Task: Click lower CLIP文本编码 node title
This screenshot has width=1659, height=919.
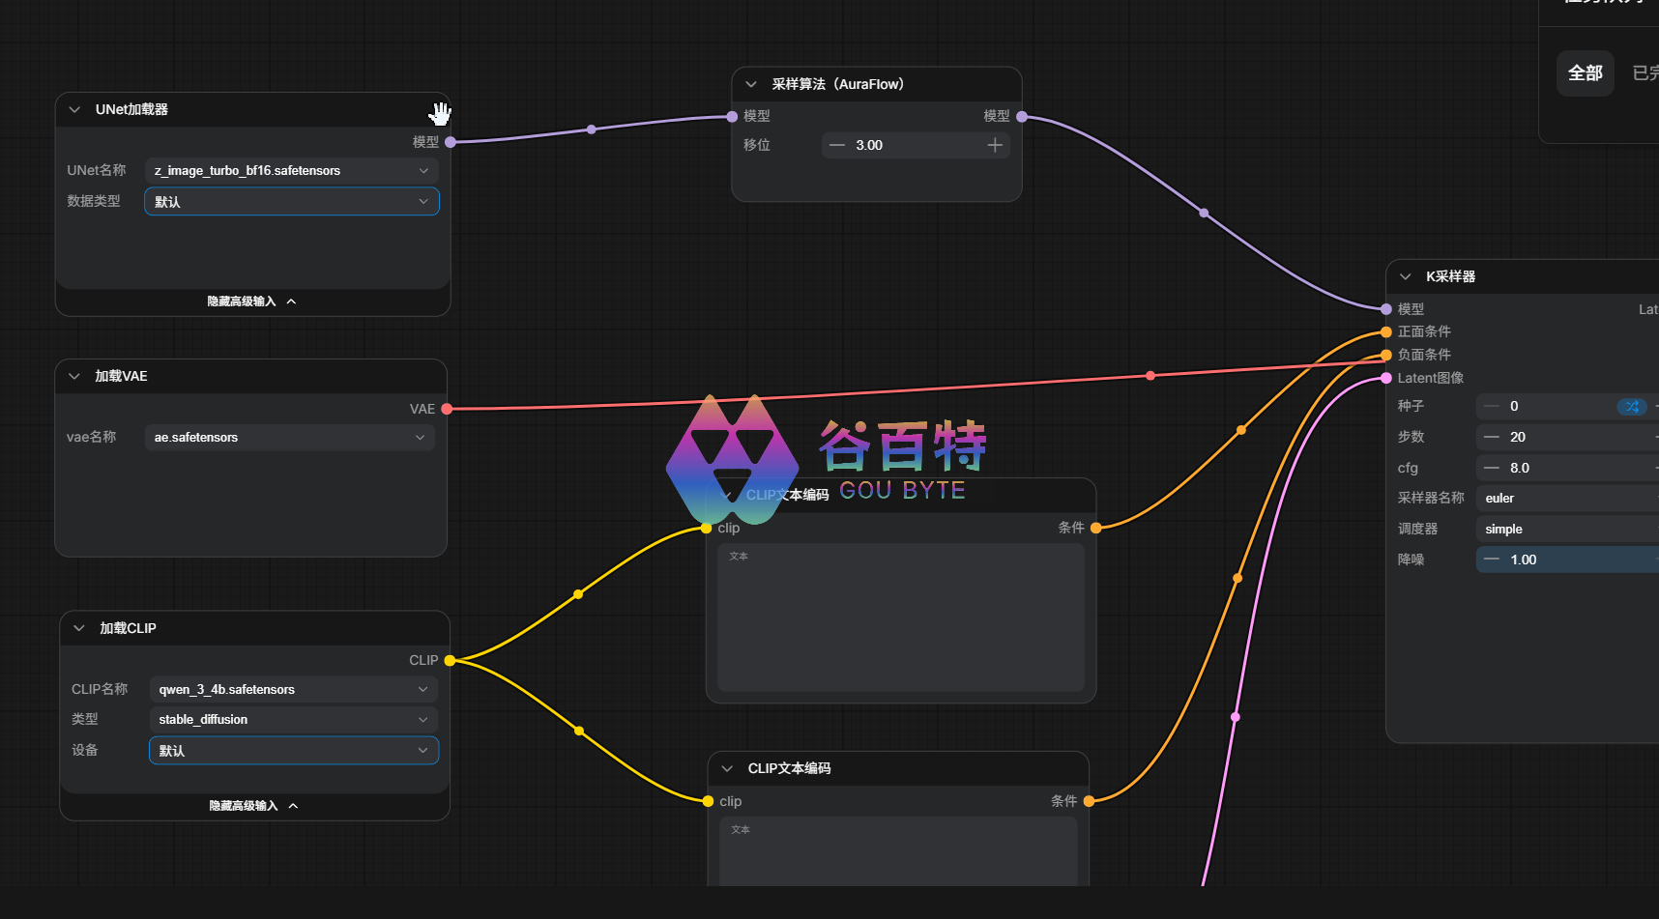Action: click(789, 768)
